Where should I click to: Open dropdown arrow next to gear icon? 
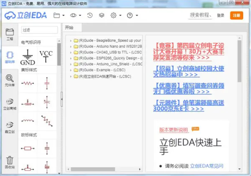point(120,16)
